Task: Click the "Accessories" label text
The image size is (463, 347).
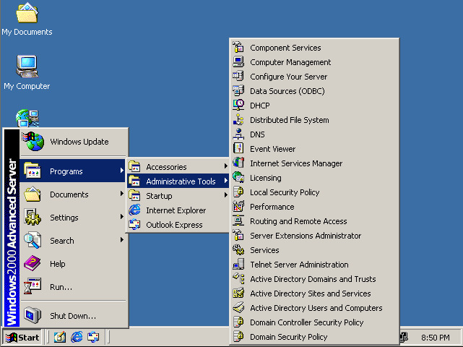Action: pyautogui.click(x=166, y=167)
